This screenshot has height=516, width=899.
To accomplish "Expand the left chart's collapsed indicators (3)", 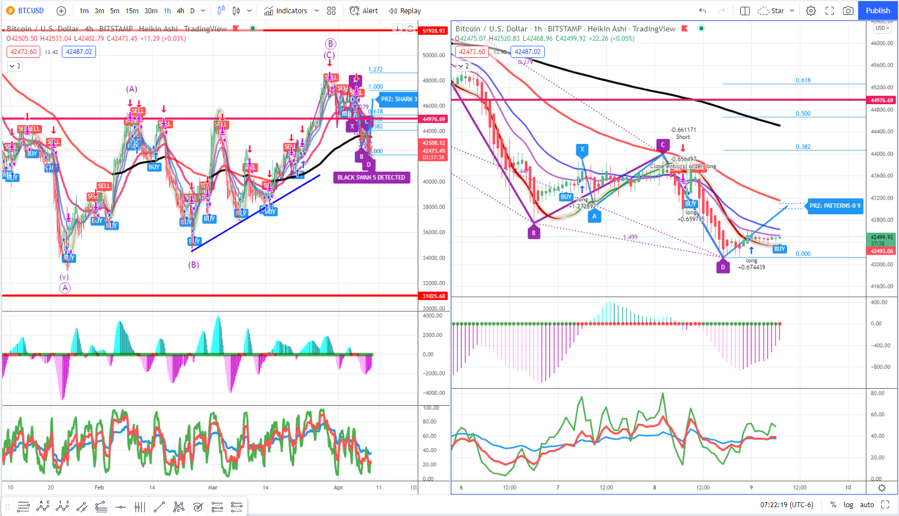I will click(x=15, y=66).
